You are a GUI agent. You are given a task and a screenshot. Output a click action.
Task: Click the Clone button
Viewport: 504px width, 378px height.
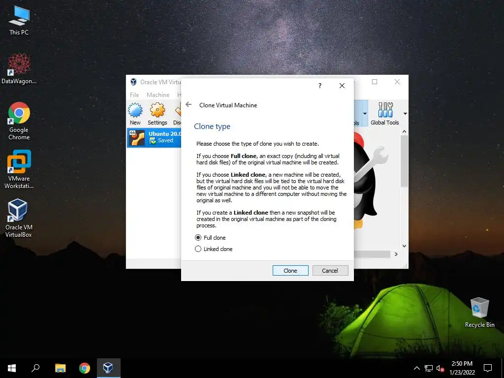pyautogui.click(x=290, y=271)
